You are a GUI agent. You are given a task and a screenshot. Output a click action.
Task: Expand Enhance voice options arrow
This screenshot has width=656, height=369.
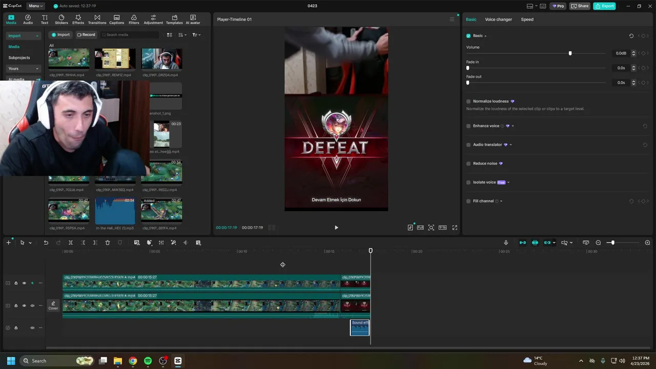(x=512, y=126)
